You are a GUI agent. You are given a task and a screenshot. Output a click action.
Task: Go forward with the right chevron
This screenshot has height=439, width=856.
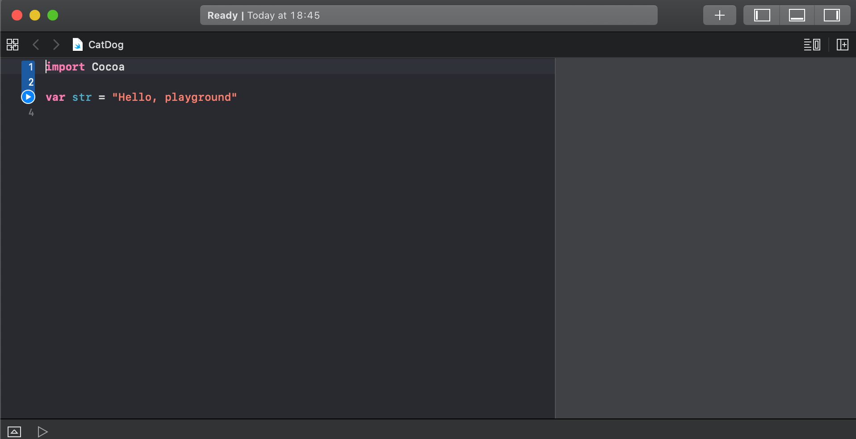tap(56, 45)
